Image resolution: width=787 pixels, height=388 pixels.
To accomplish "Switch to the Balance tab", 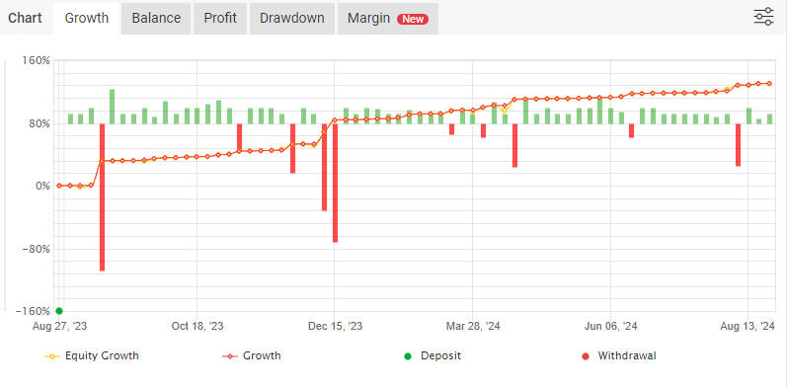I will click(x=156, y=19).
